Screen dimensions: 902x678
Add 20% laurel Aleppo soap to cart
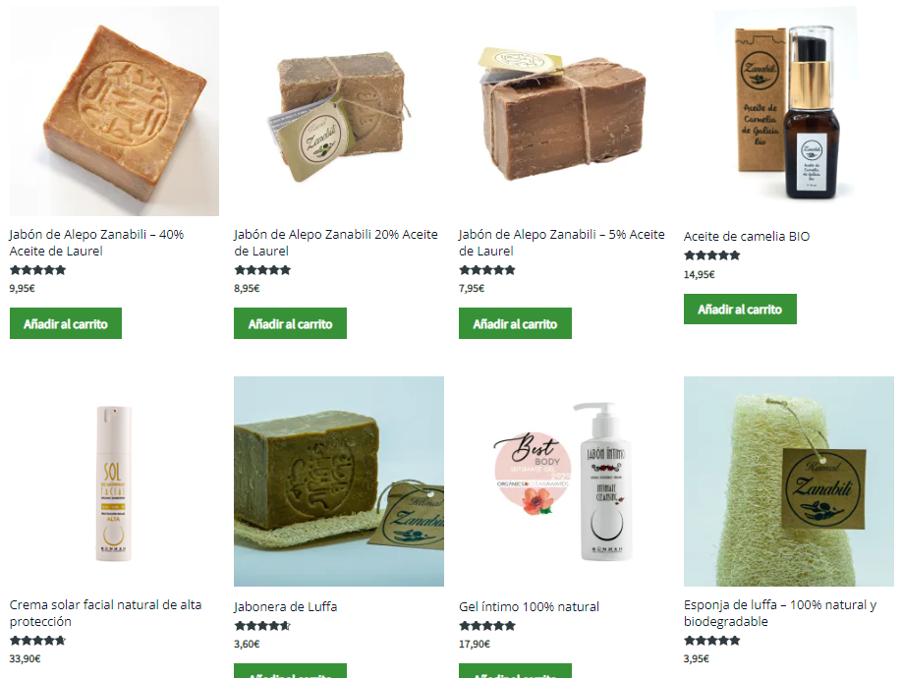tap(291, 323)
